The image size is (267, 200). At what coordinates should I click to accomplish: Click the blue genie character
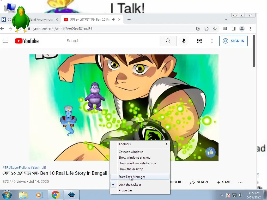pyautogui.click(x=68, y=120)
